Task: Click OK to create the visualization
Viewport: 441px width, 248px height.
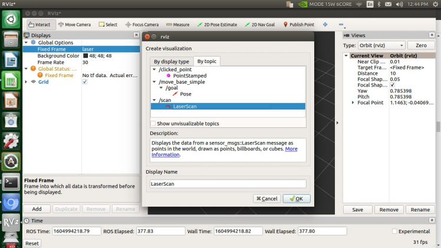Action: [x=297, y=199]
